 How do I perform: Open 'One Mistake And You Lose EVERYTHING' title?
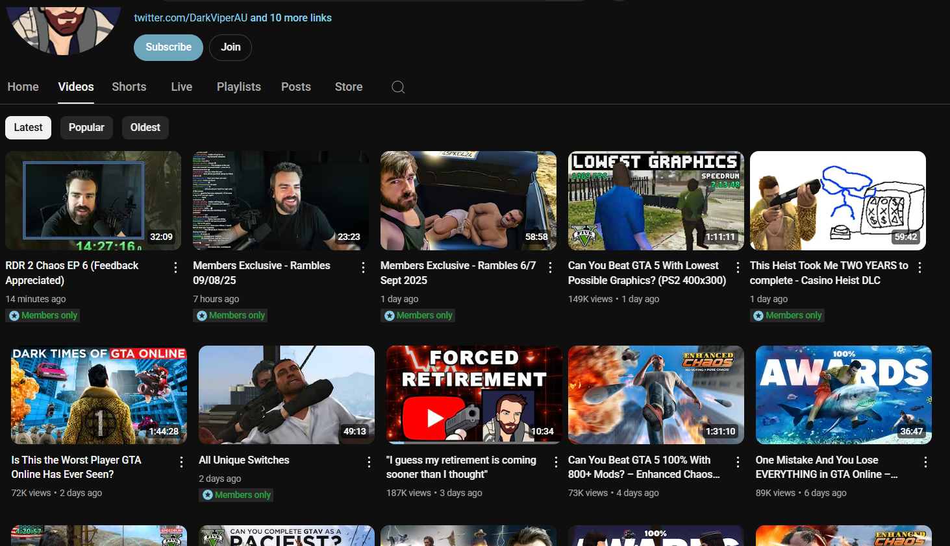(827, 467)
